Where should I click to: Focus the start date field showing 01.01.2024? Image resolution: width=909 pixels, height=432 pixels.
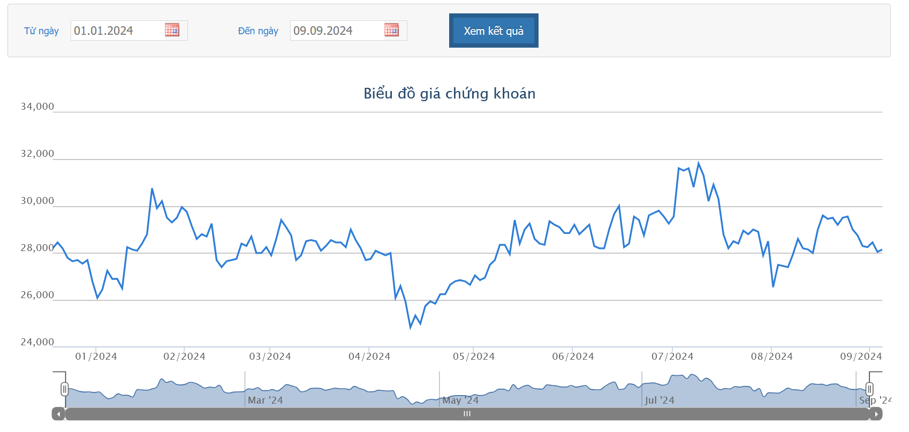click(x=117, y=31)
